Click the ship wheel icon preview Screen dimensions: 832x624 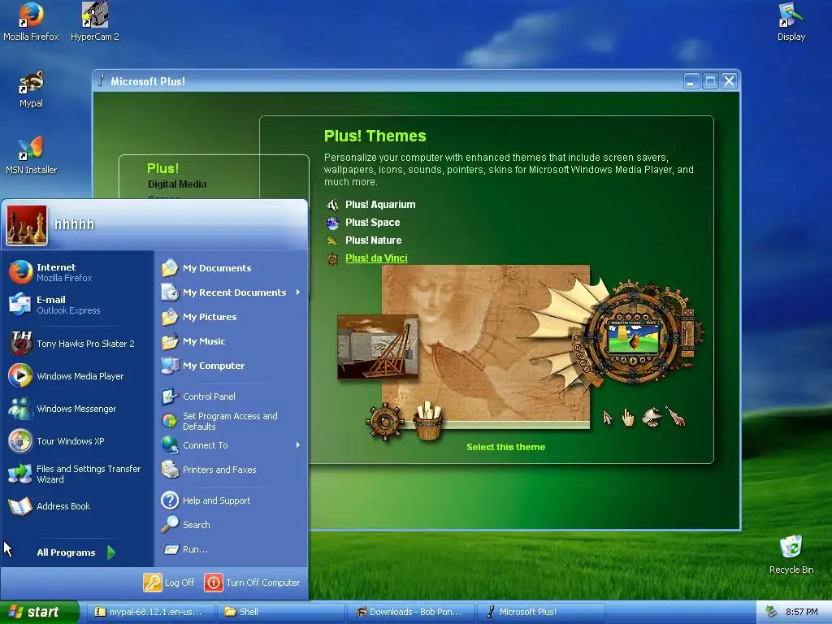pos(384,422)
